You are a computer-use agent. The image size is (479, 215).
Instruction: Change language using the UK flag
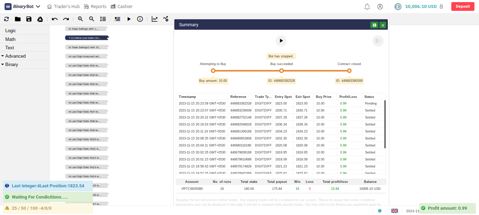[x=394, y=211]
